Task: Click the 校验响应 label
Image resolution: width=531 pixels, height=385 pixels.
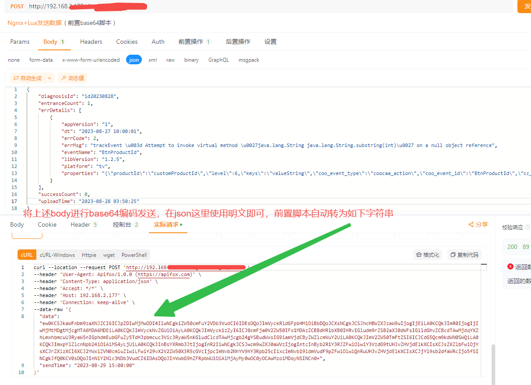Action: 513,227
